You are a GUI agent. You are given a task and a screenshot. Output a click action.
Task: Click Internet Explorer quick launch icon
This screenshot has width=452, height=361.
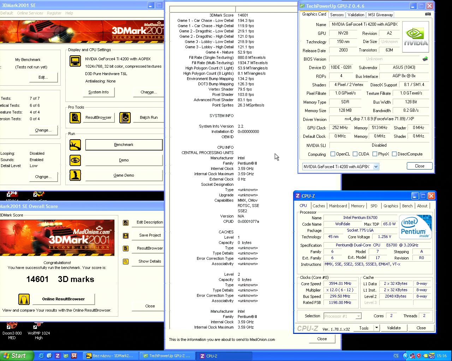tap(41, 356)
